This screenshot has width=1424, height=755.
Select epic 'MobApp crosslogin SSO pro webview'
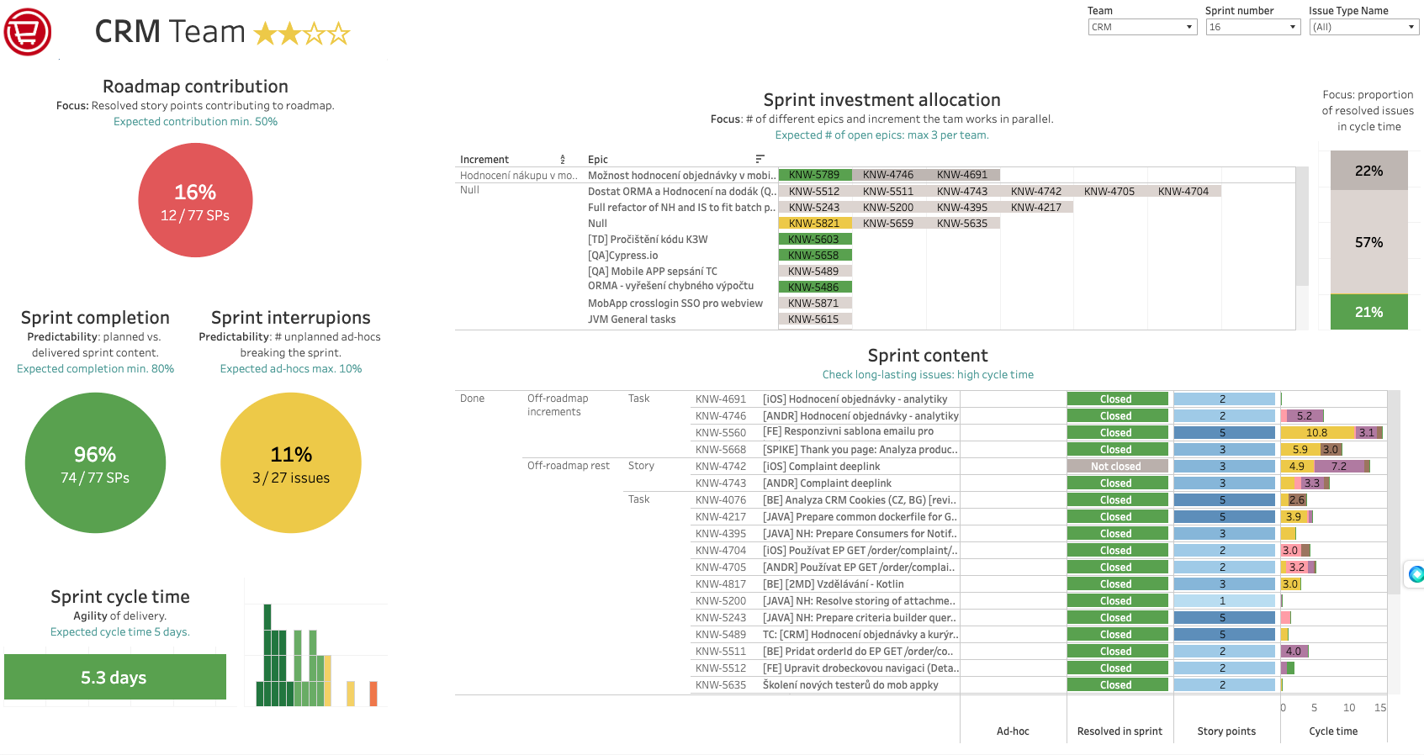pos(675,304)
